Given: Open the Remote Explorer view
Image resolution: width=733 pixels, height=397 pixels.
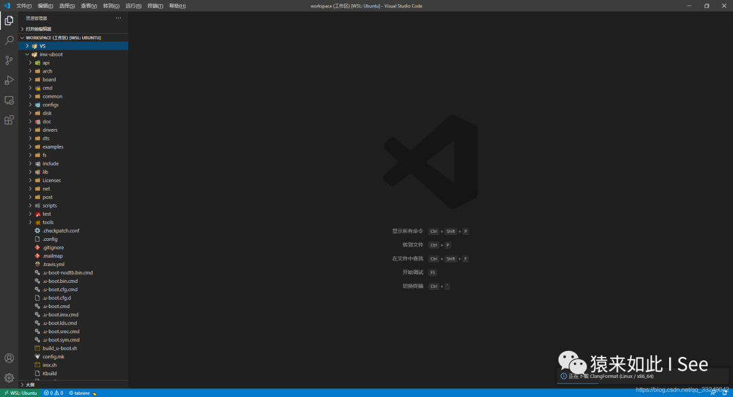Looking at the screenshot, I should point(9,100).
